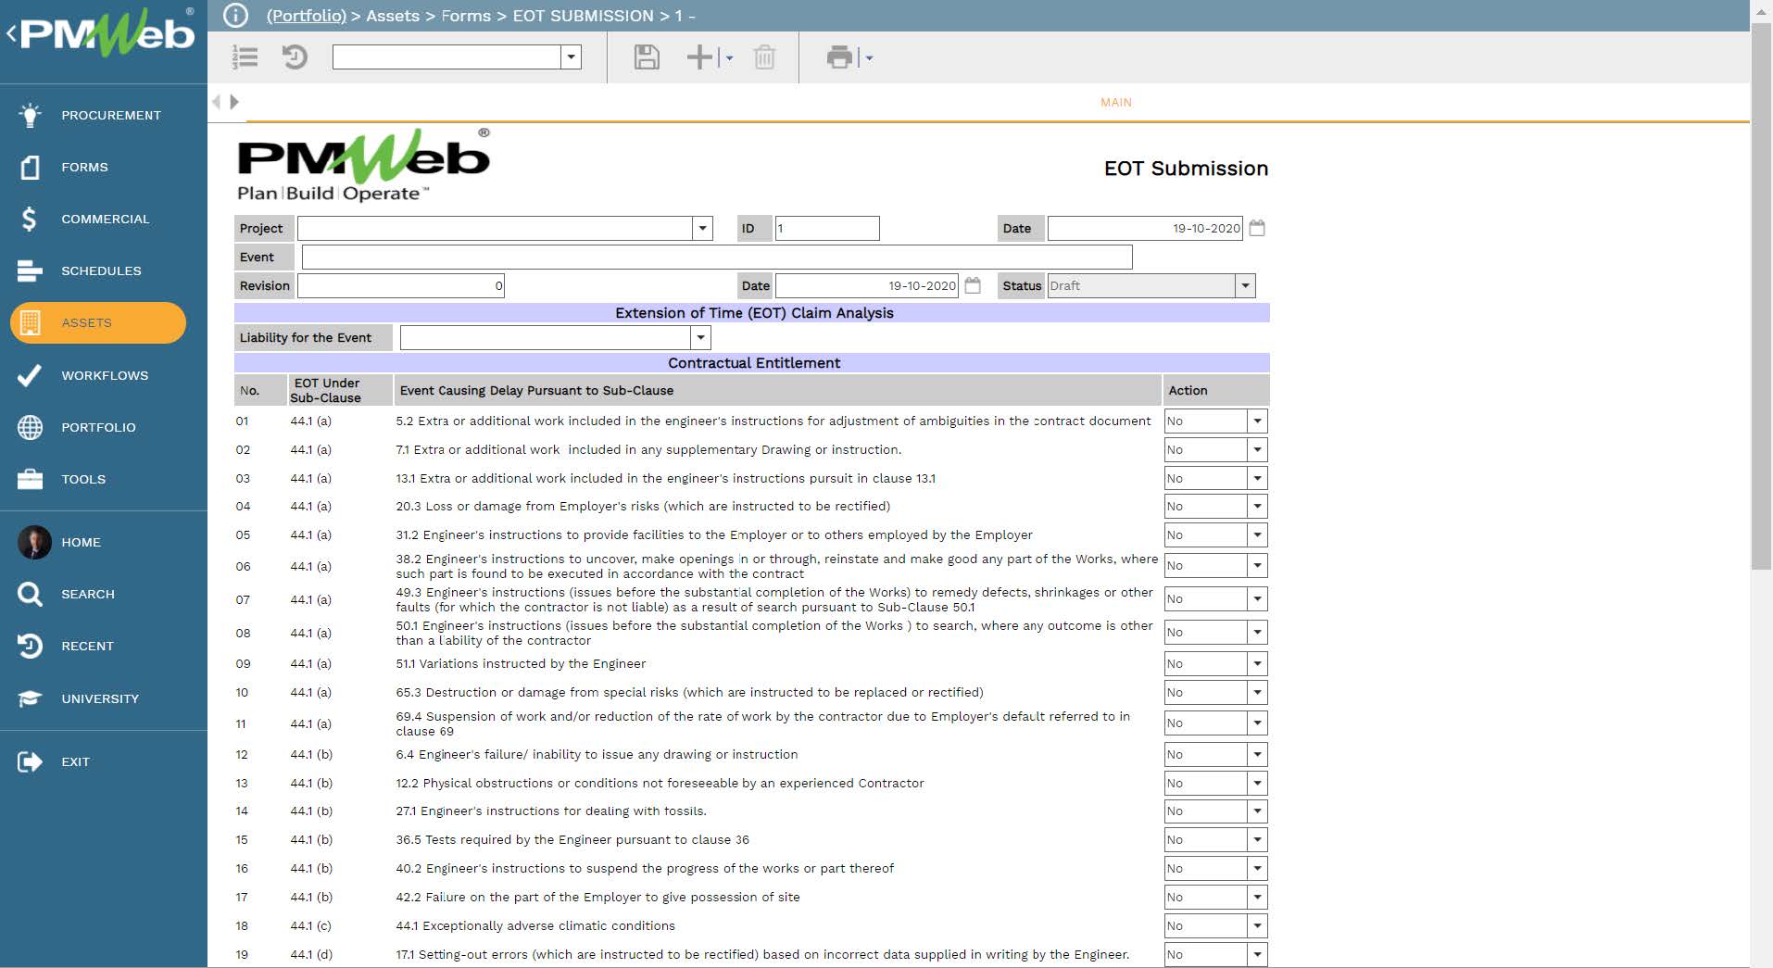
Task: Open Action dropdown for row 15 Tests required
Action: (1257, 839)
